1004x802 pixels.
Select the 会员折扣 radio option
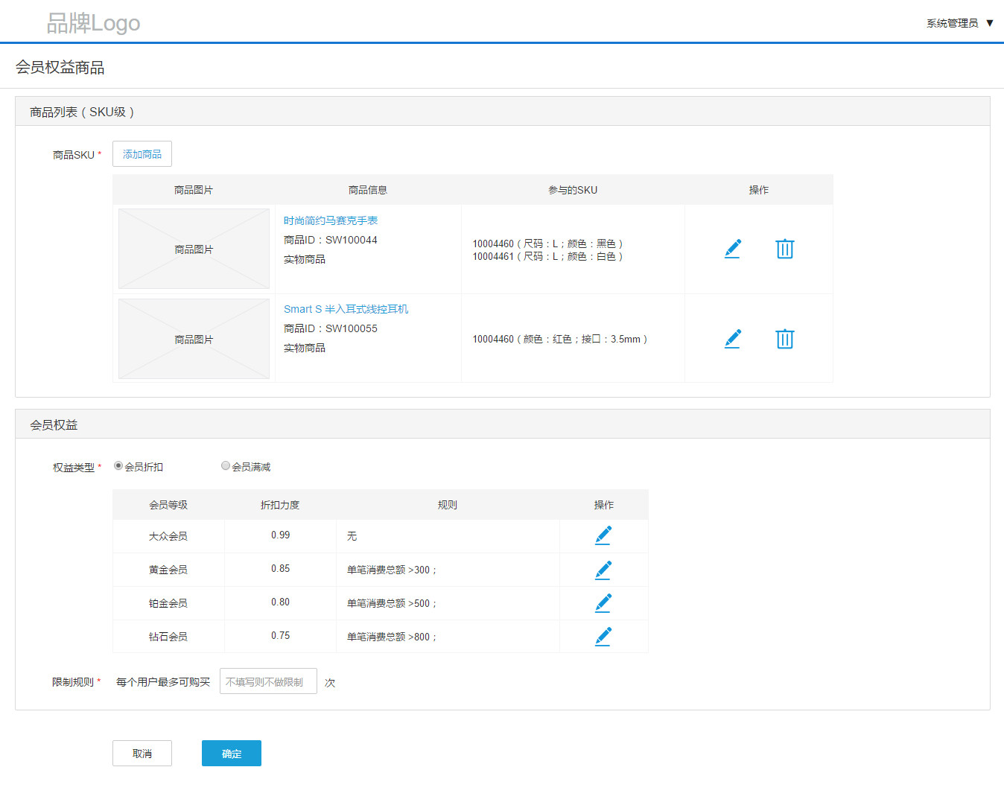pos(118,466)
